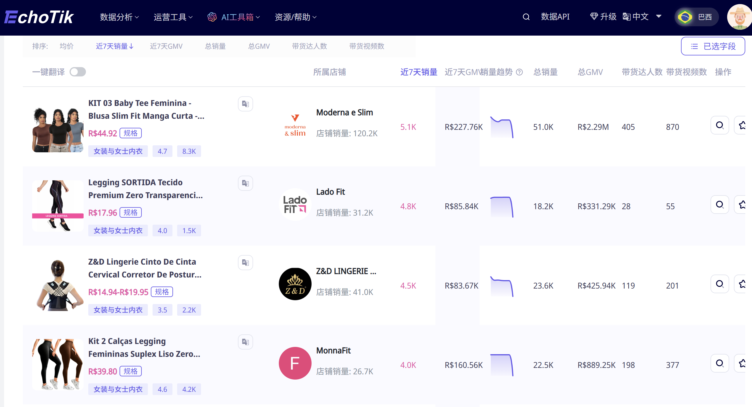Open the 升级 upgrade diamond icon

point(594,17)
